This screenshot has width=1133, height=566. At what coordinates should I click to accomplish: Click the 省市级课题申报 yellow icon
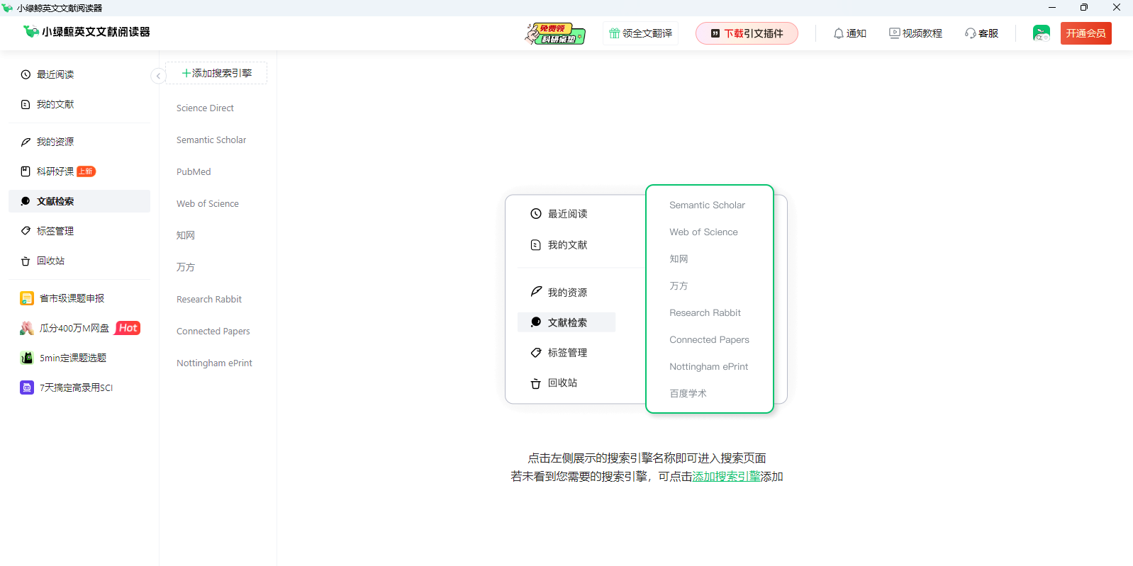click(x=27, y=298)
